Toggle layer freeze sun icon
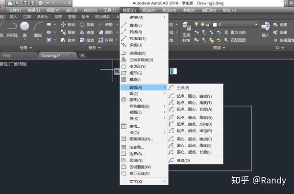 tap(202, 25)
